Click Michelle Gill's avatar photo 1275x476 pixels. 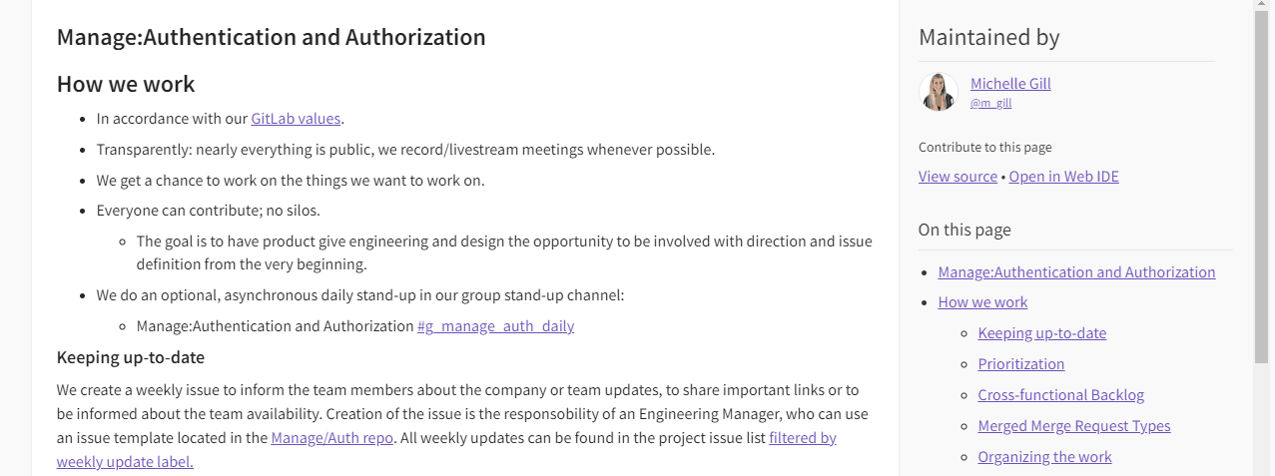[x=938, y=92]
